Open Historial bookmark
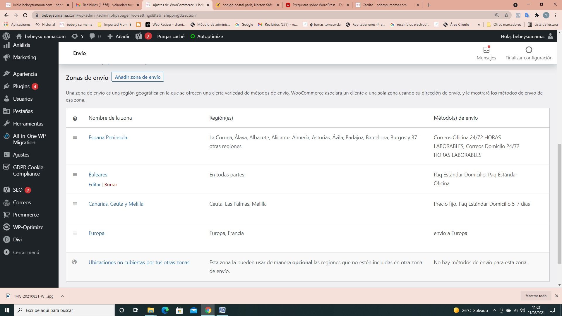Image resolution: width=562 pixels, height=316 pixels. [45, 25]
